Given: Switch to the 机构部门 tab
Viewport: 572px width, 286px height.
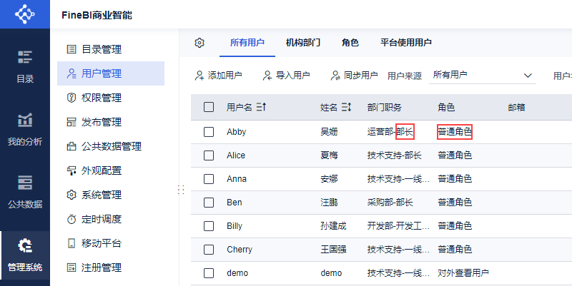Looking at the screenshot, I should pyautogui.click(x=303, y=43).
